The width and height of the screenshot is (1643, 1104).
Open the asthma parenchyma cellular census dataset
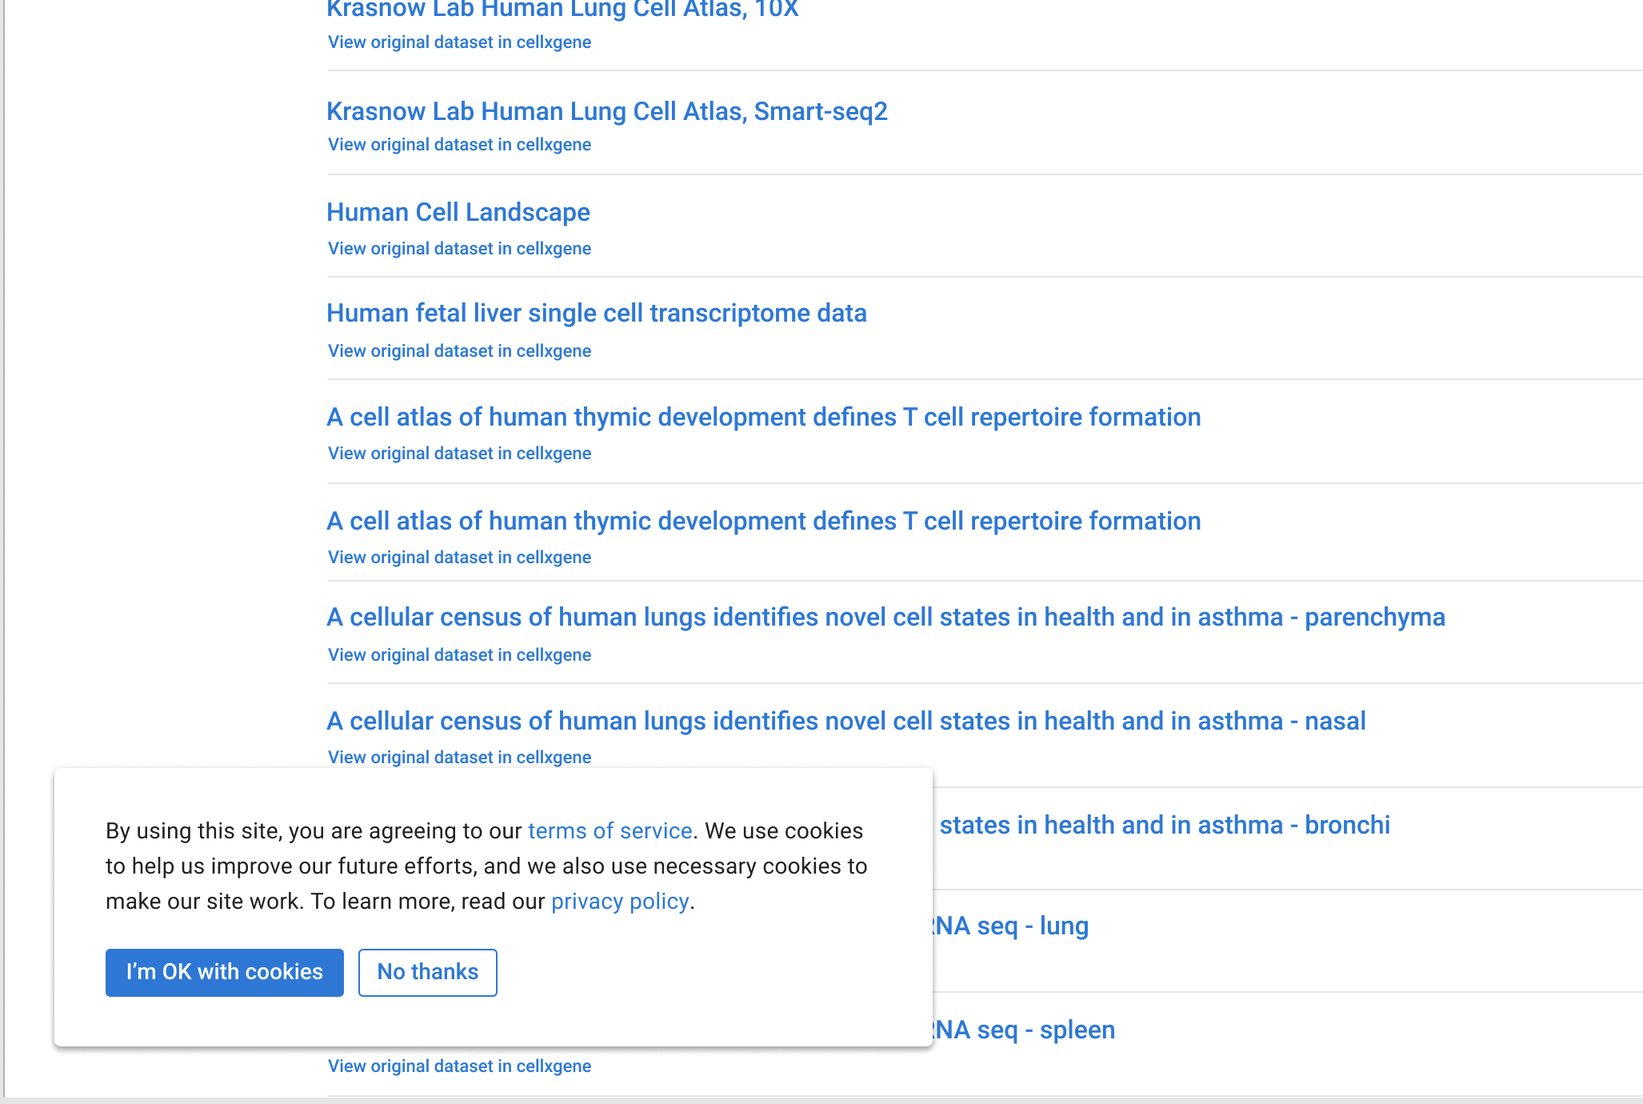(x=885, y=617)
